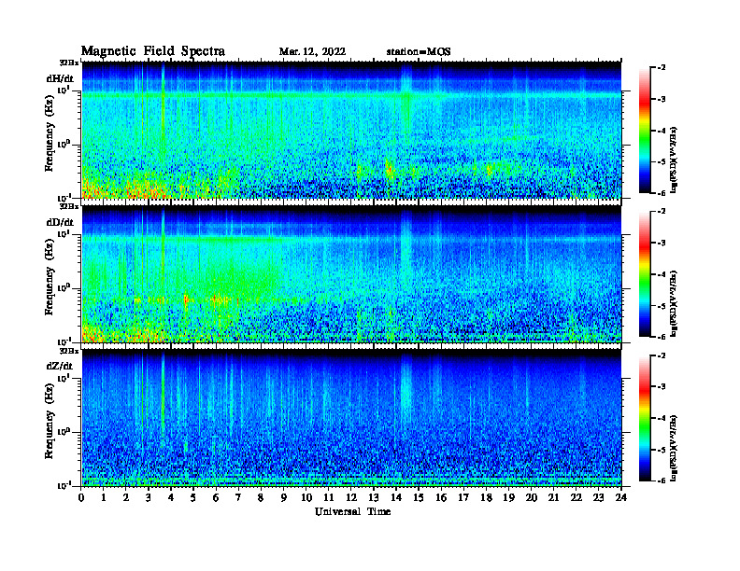Click the "-5" value on dZ/dt color scale

[x=662, y=450]
